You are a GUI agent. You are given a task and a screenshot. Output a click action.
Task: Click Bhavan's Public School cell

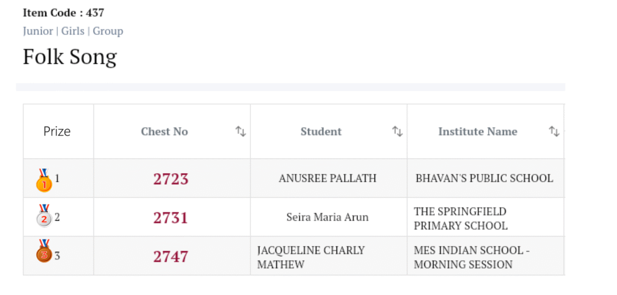(484, 179)
